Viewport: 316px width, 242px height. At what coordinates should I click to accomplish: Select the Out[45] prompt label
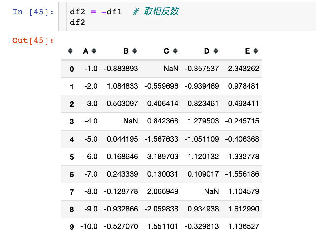(33, 41)
